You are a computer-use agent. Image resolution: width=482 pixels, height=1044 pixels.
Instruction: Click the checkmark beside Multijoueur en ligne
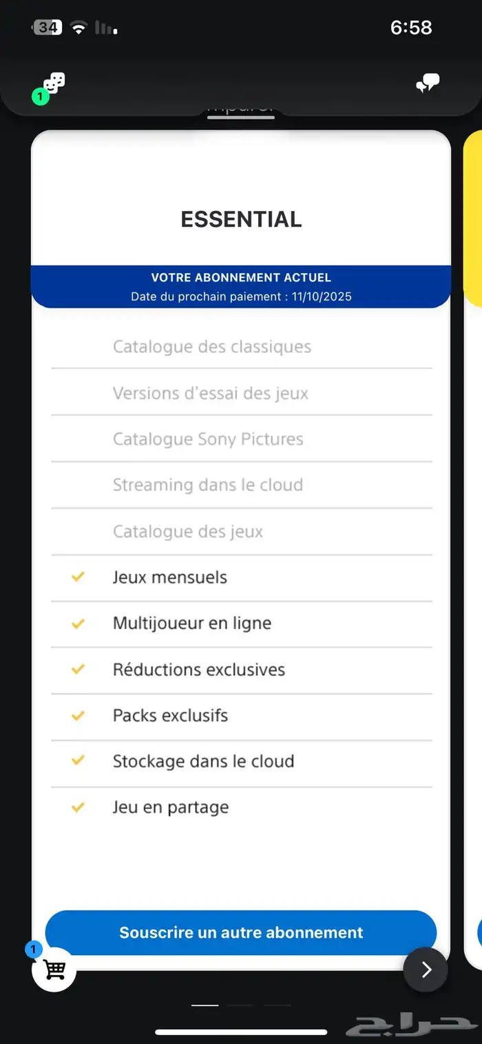point(78,623)
